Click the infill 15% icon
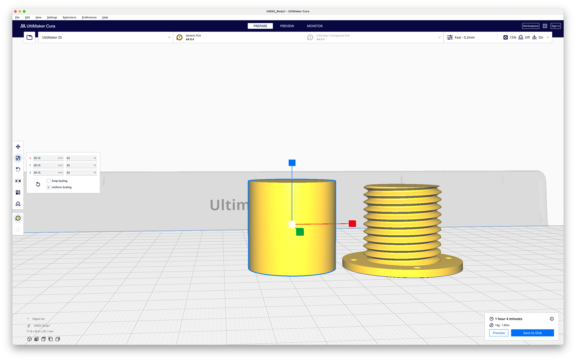576x361 pixels. [505, 37]
